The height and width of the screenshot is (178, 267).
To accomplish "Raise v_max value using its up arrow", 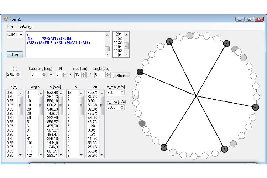I will pos(122,106).
